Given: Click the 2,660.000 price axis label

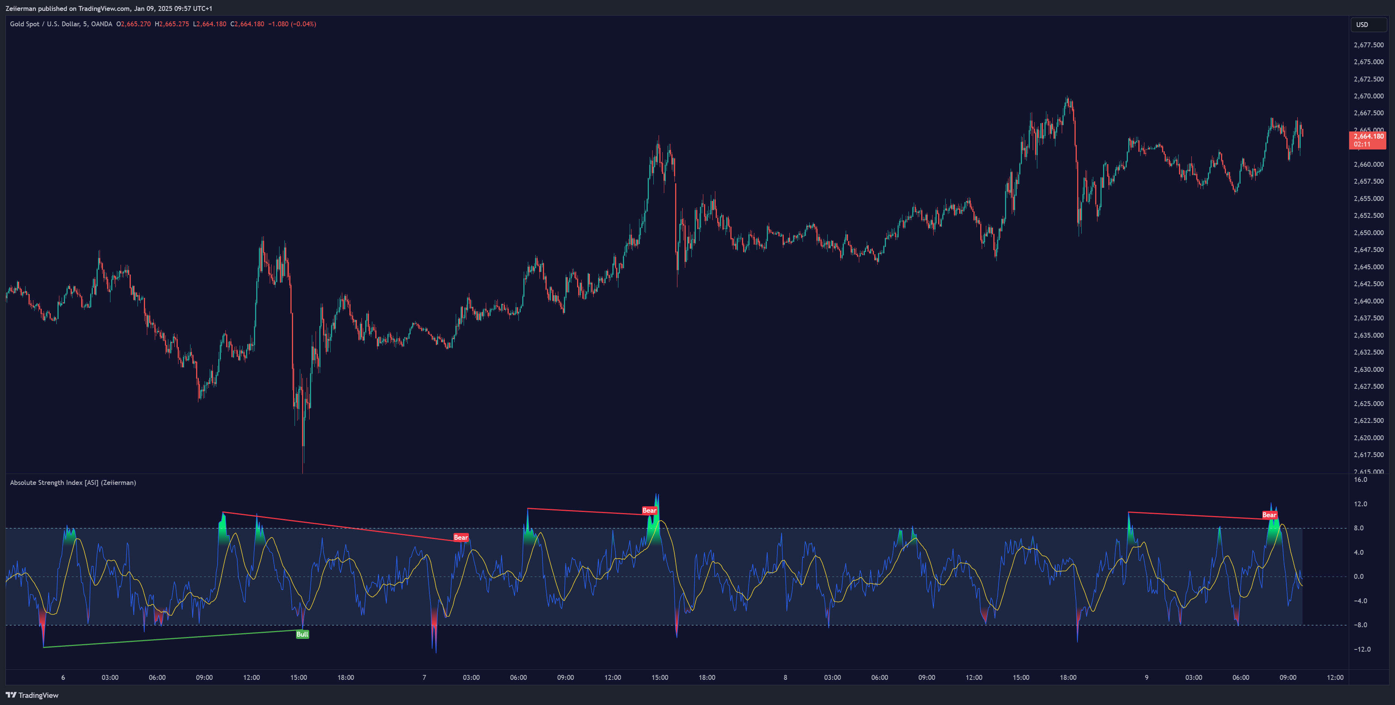Looking at the screenshot, I should coord(1368,165).
